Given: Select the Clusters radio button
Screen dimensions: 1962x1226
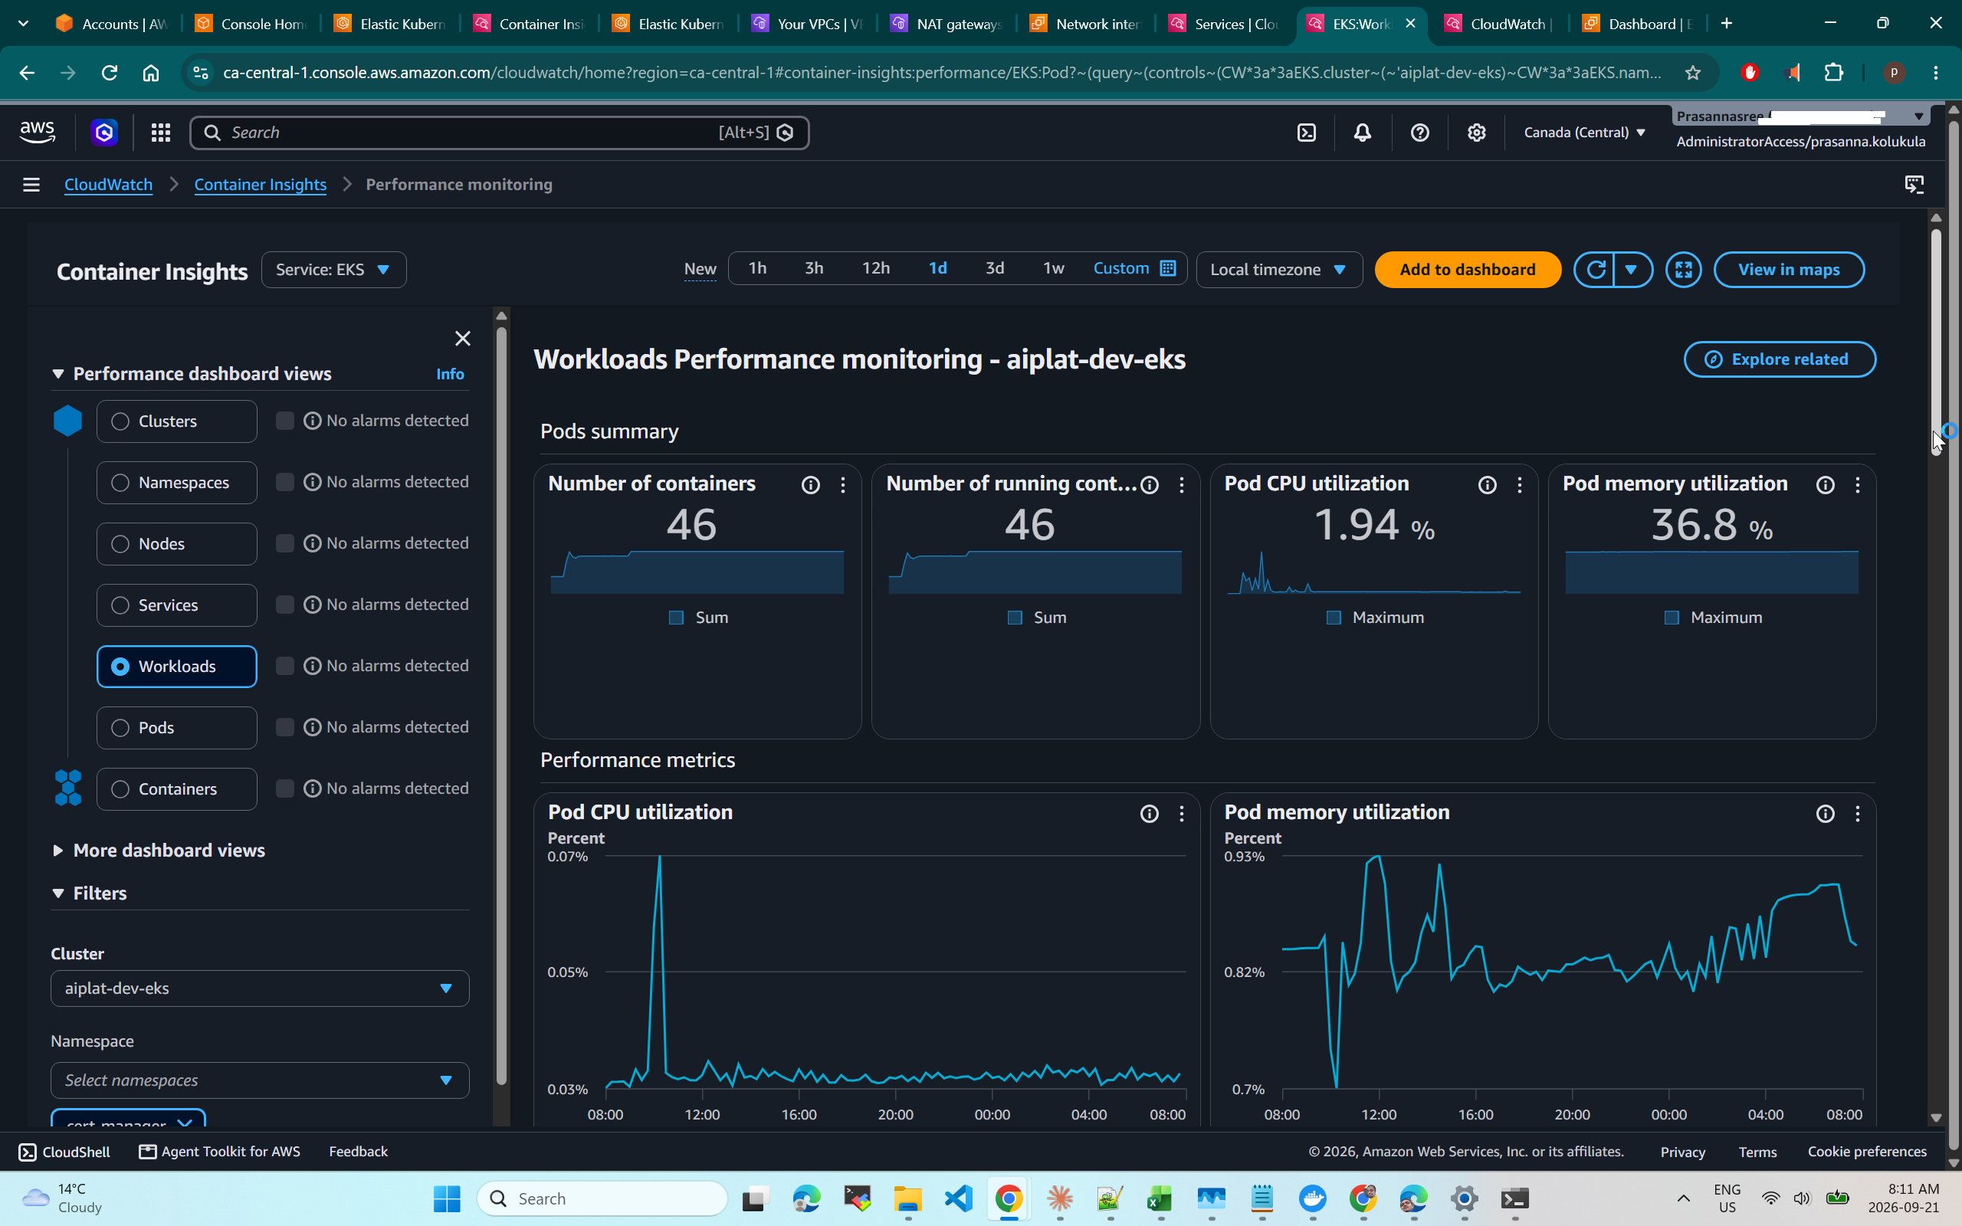Looking at the screenshot, I should click(120, 421).
